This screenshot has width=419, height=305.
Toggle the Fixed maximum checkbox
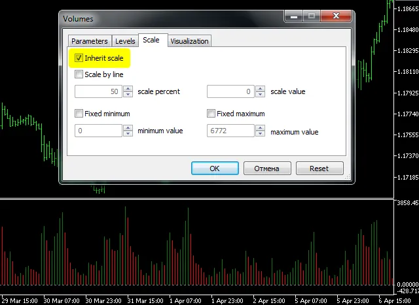[211, 114]
